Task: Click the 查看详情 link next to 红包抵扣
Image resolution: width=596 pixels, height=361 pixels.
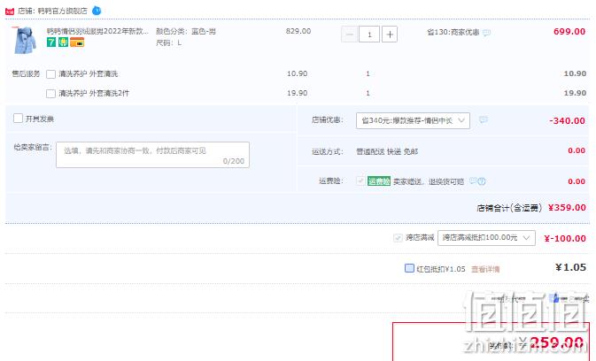Action: pyautogui.click(x=485, y=269)
